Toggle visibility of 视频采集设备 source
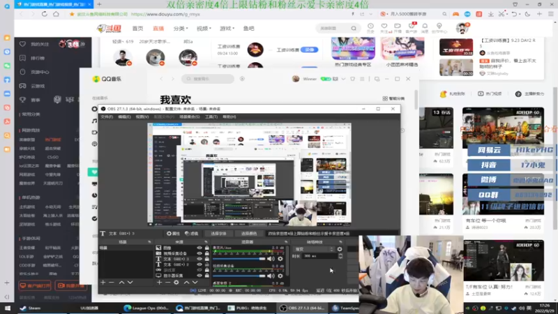 [199, 253]
